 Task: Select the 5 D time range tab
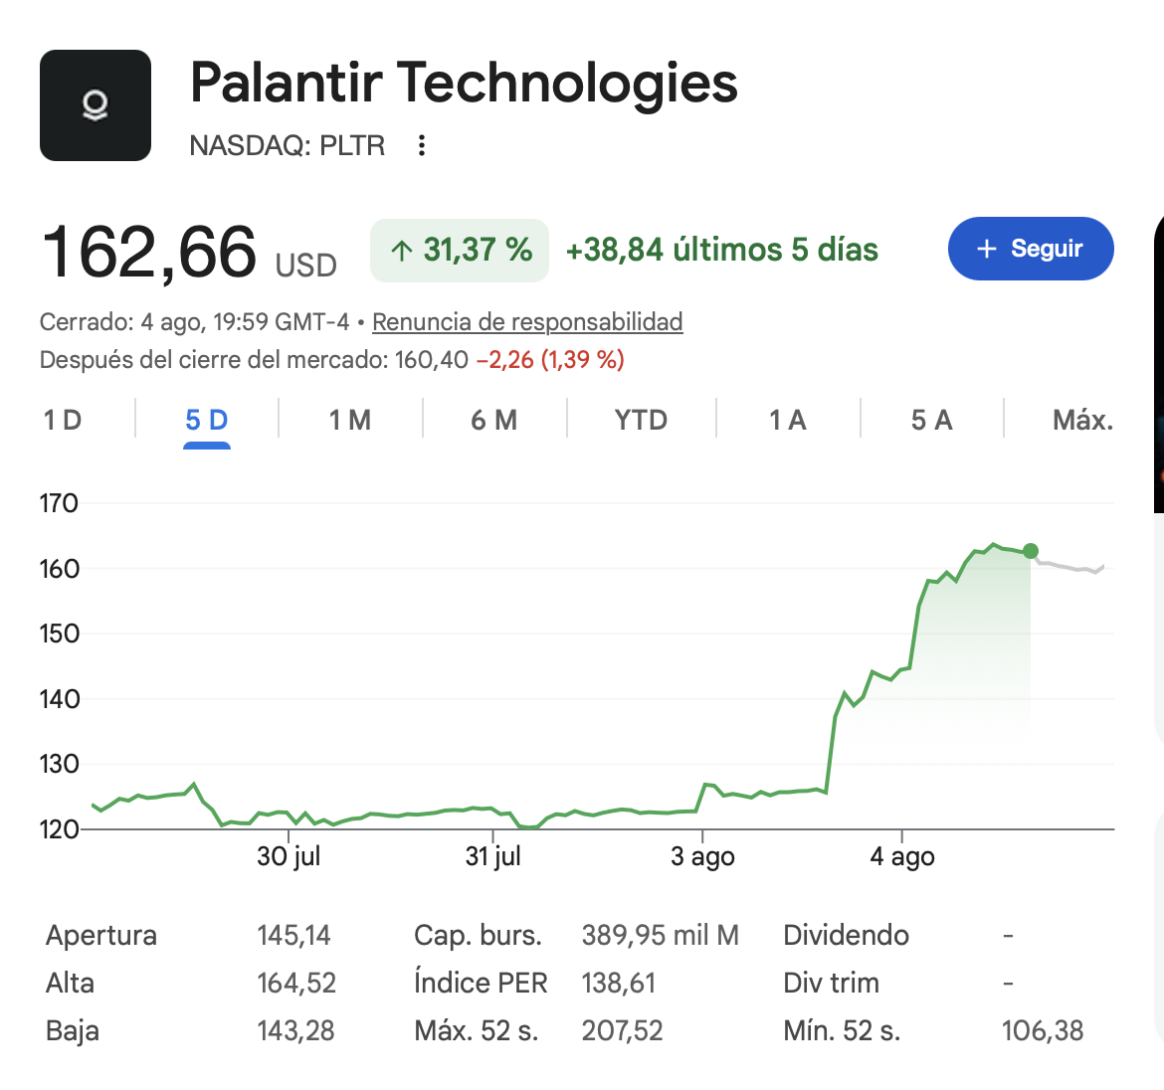point(206,421)
